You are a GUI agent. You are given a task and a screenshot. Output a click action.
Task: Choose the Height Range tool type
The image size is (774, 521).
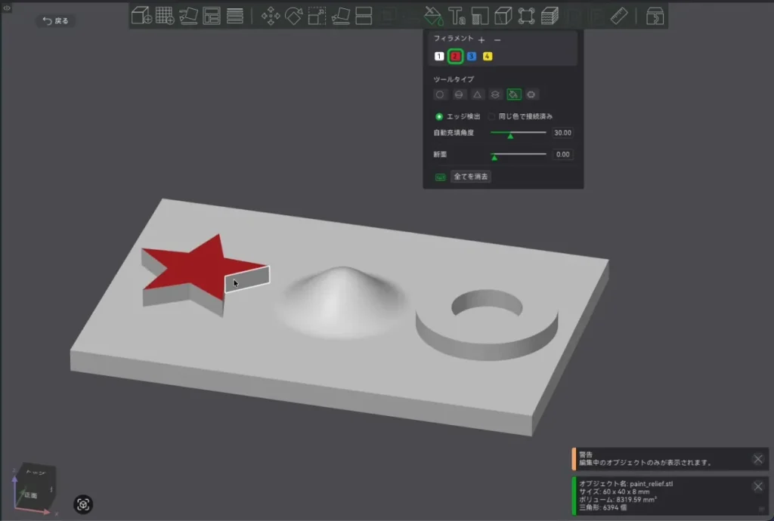pos(495,94)
